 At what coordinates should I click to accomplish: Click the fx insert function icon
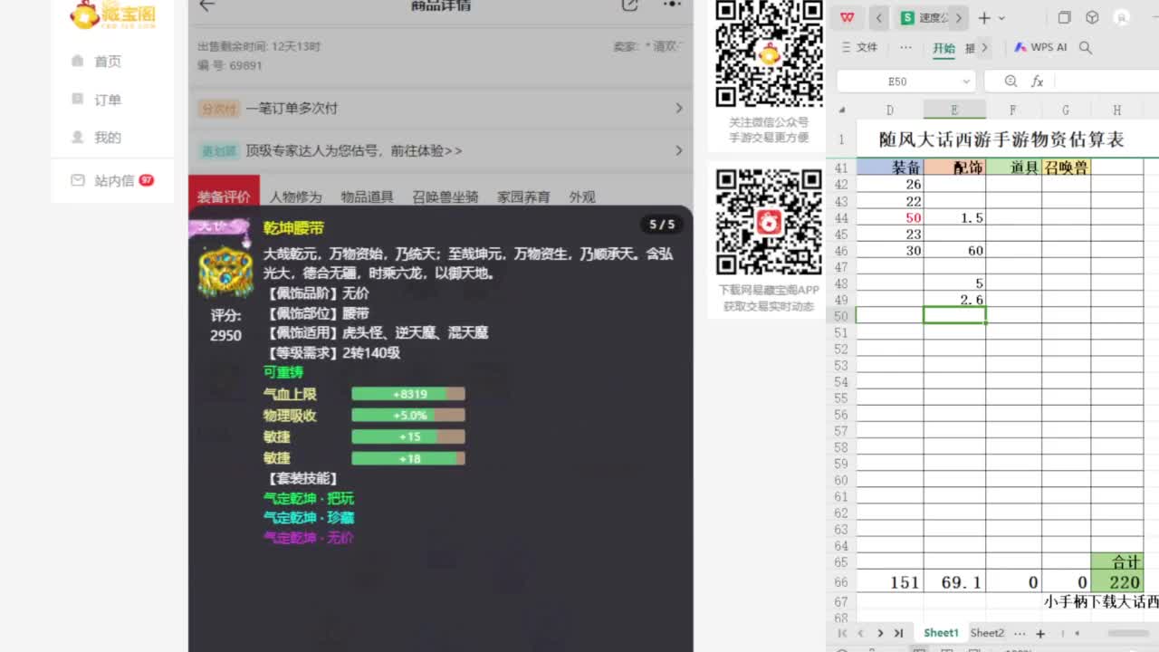[x=1038, y=81]
